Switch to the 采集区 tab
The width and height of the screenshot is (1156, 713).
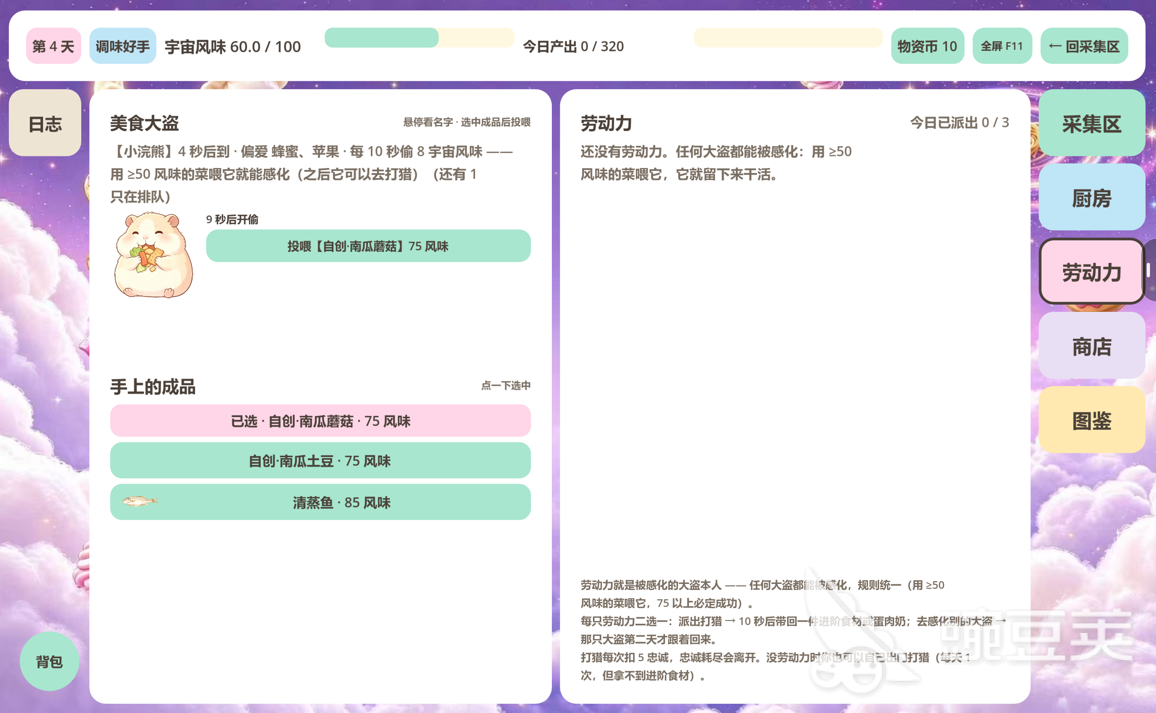pos(1091,123)
